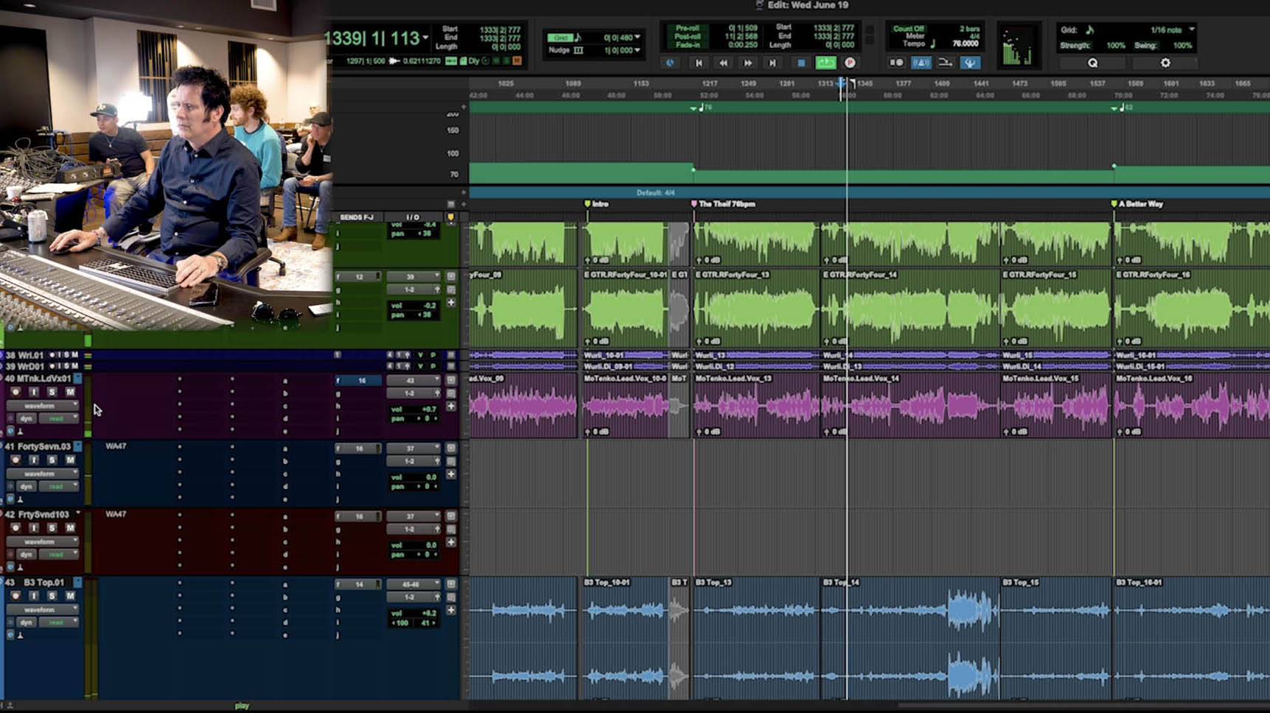Click the dyn button on track 42
The height and width of the screenshot is (713, 1270).
pyautogui.click(x=27, y=555)
